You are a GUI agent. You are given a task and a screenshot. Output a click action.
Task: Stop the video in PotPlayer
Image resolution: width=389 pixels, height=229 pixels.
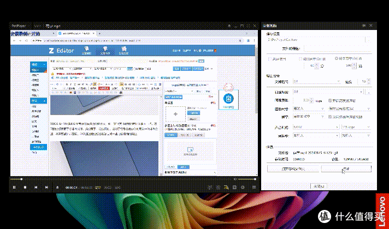pos(25,188)
